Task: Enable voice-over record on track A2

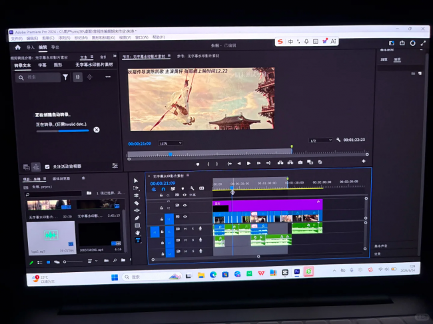Action: pos(201,240)
